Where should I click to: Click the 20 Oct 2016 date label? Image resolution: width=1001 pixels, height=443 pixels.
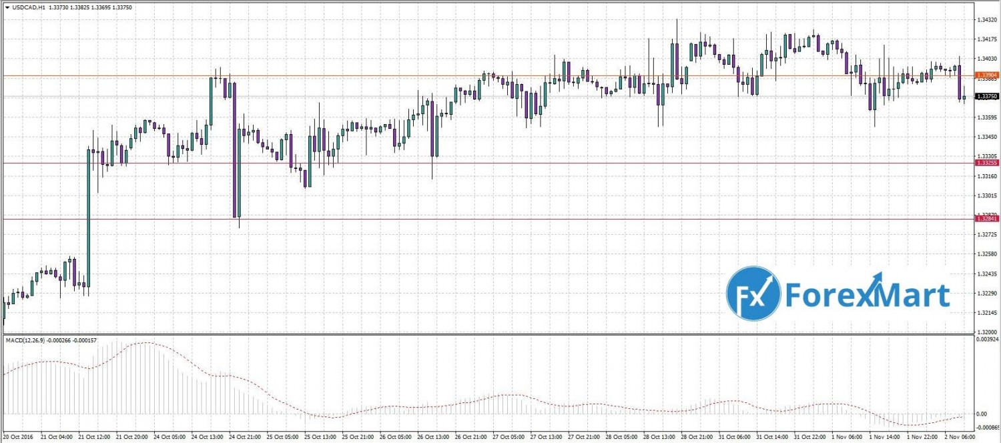tap(18, 437)
